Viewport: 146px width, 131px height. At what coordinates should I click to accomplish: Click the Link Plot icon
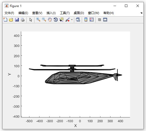click(78, 20)
